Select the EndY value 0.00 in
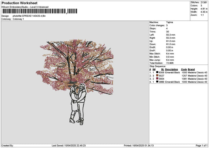 170,51
